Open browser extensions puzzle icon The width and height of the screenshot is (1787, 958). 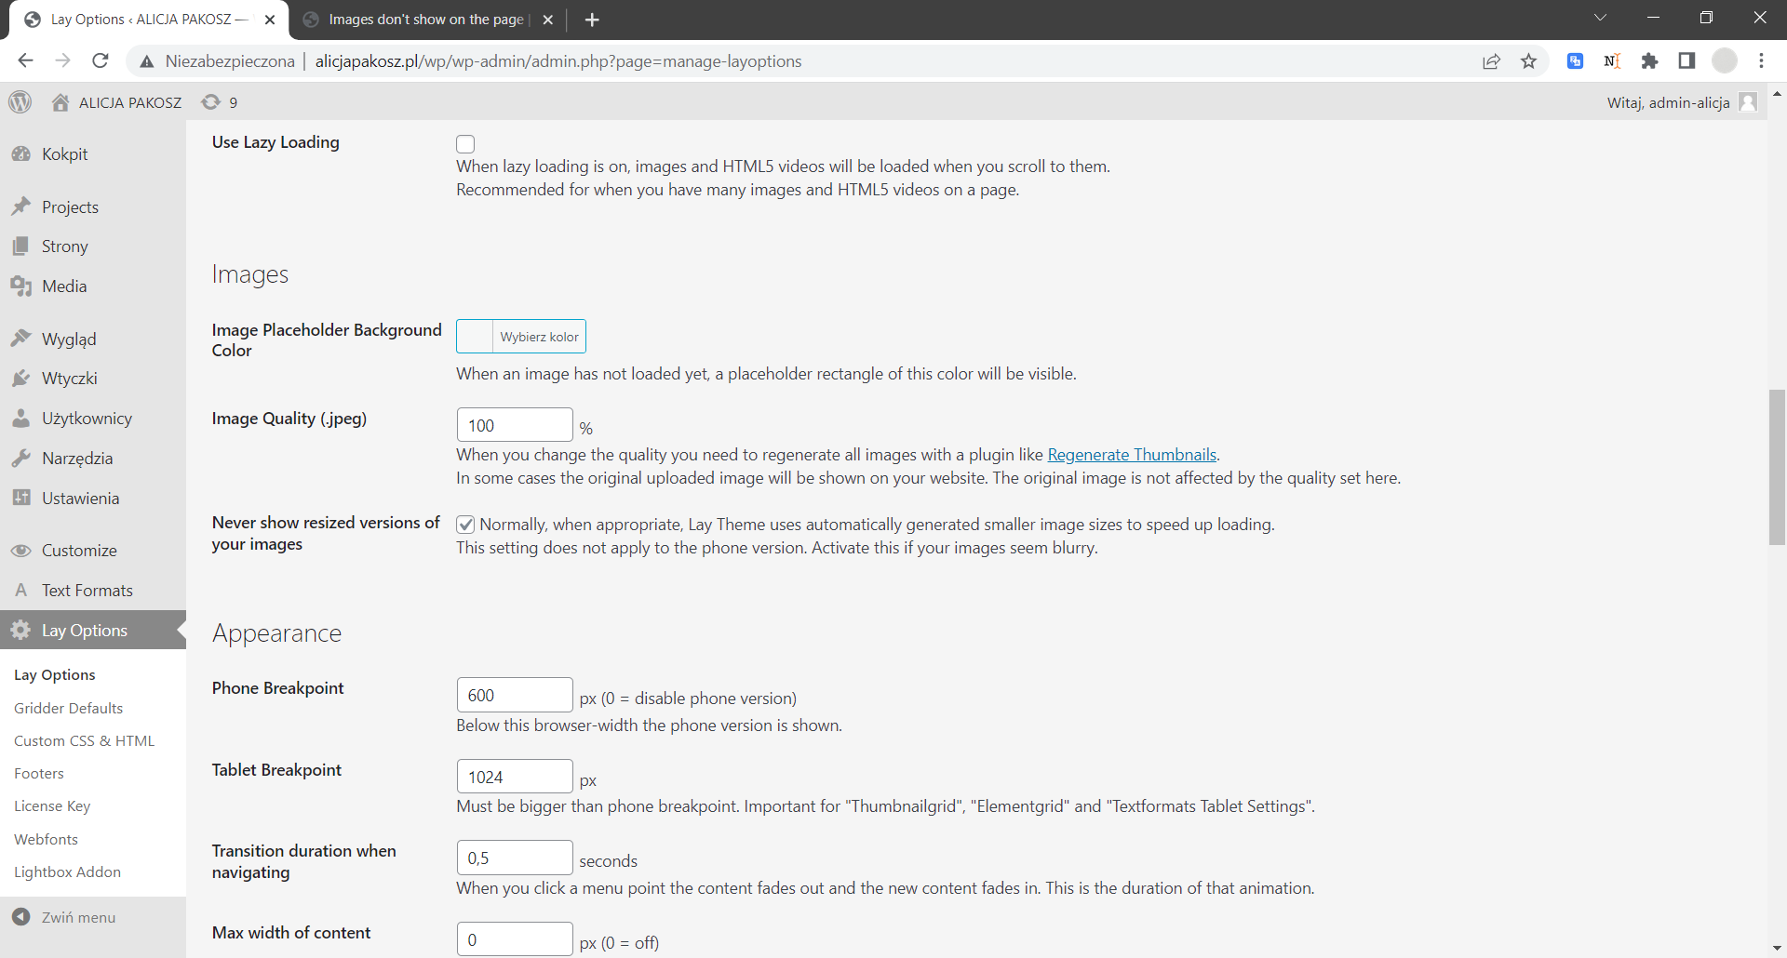1649,61
